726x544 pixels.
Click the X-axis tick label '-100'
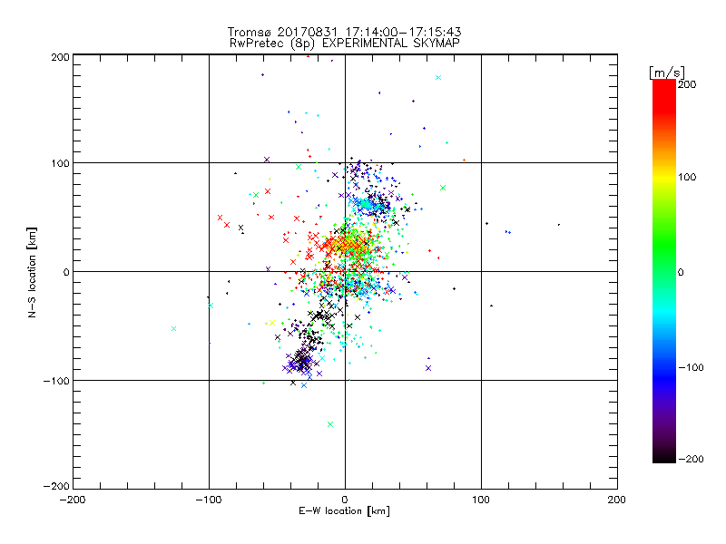pos(209,500)
